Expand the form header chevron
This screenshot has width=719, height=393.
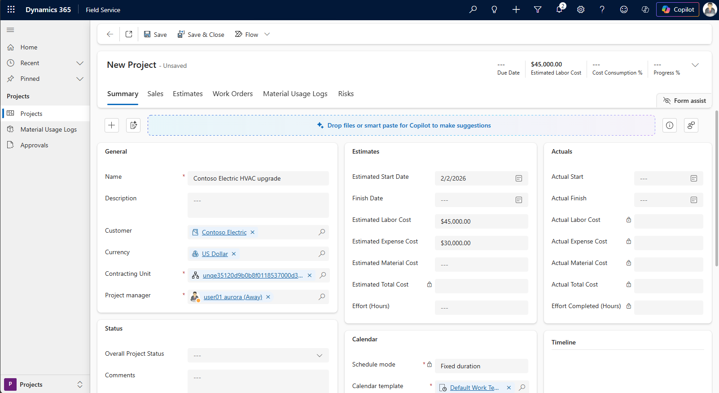695,65
